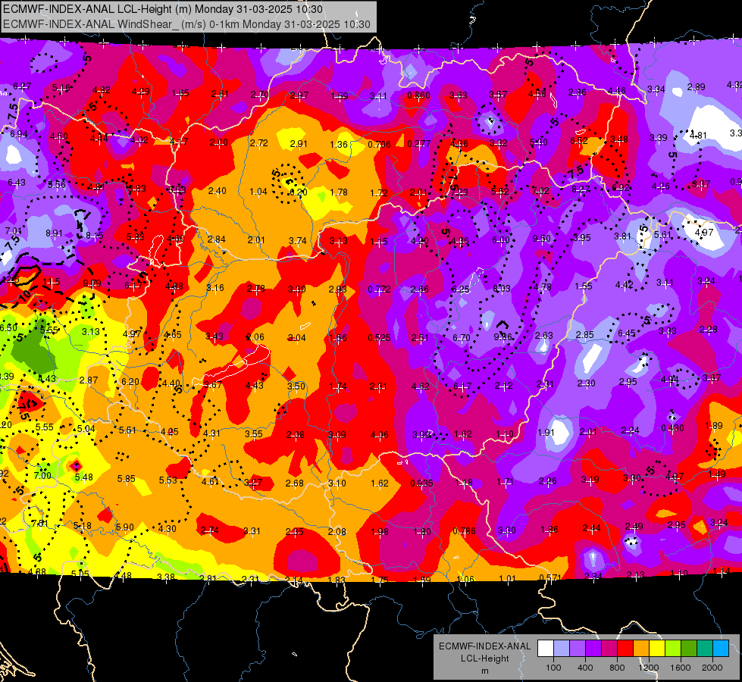Click the wind shear value 8.91
Image resolution: width=742 pixels, height=682 pixels.
tap(54, 233)
